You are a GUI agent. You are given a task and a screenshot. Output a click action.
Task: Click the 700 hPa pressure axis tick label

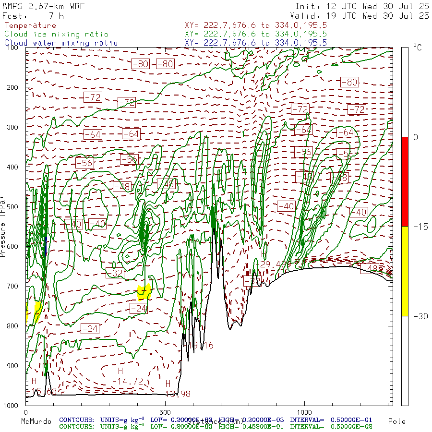point(12,286)
